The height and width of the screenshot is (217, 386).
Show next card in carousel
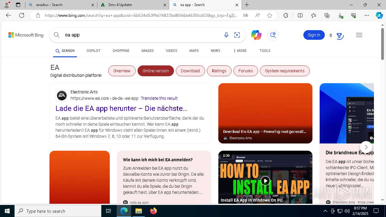366,147
